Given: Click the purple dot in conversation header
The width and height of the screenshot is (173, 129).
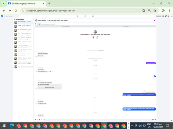Looking at the screenshot, I should (x=154, y=21).
